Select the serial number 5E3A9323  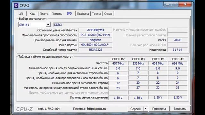click(x=95, y=50)
